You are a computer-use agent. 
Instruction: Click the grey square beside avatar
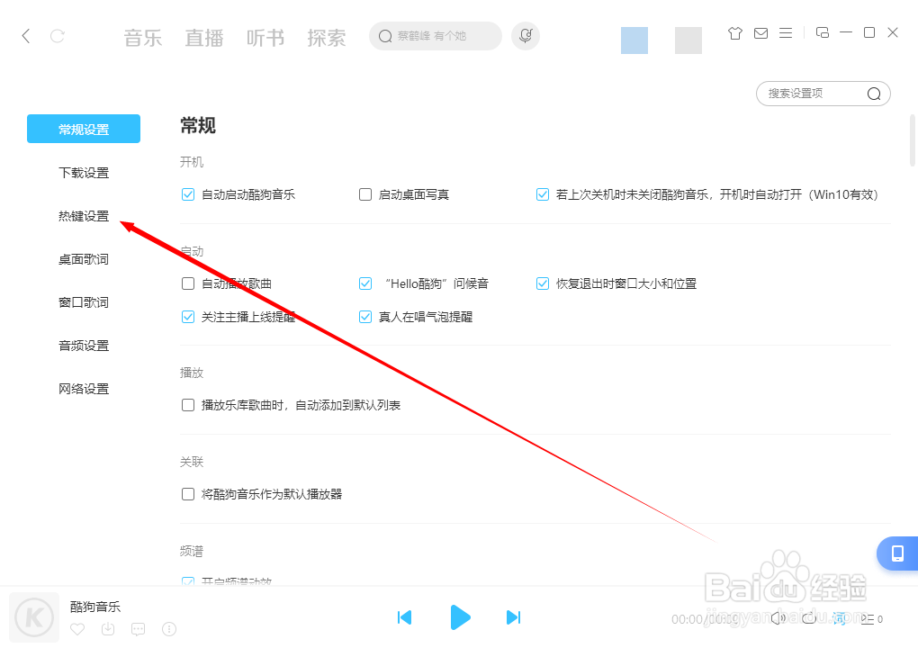pos(688,40)
